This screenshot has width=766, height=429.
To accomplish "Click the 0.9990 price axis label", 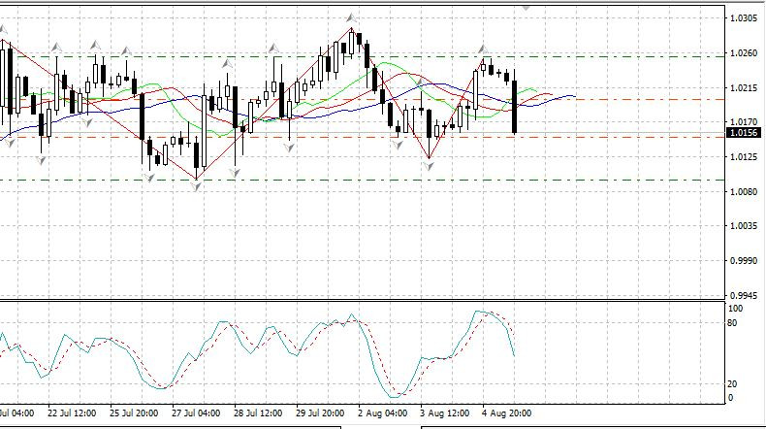I will [x=743, y=261].
